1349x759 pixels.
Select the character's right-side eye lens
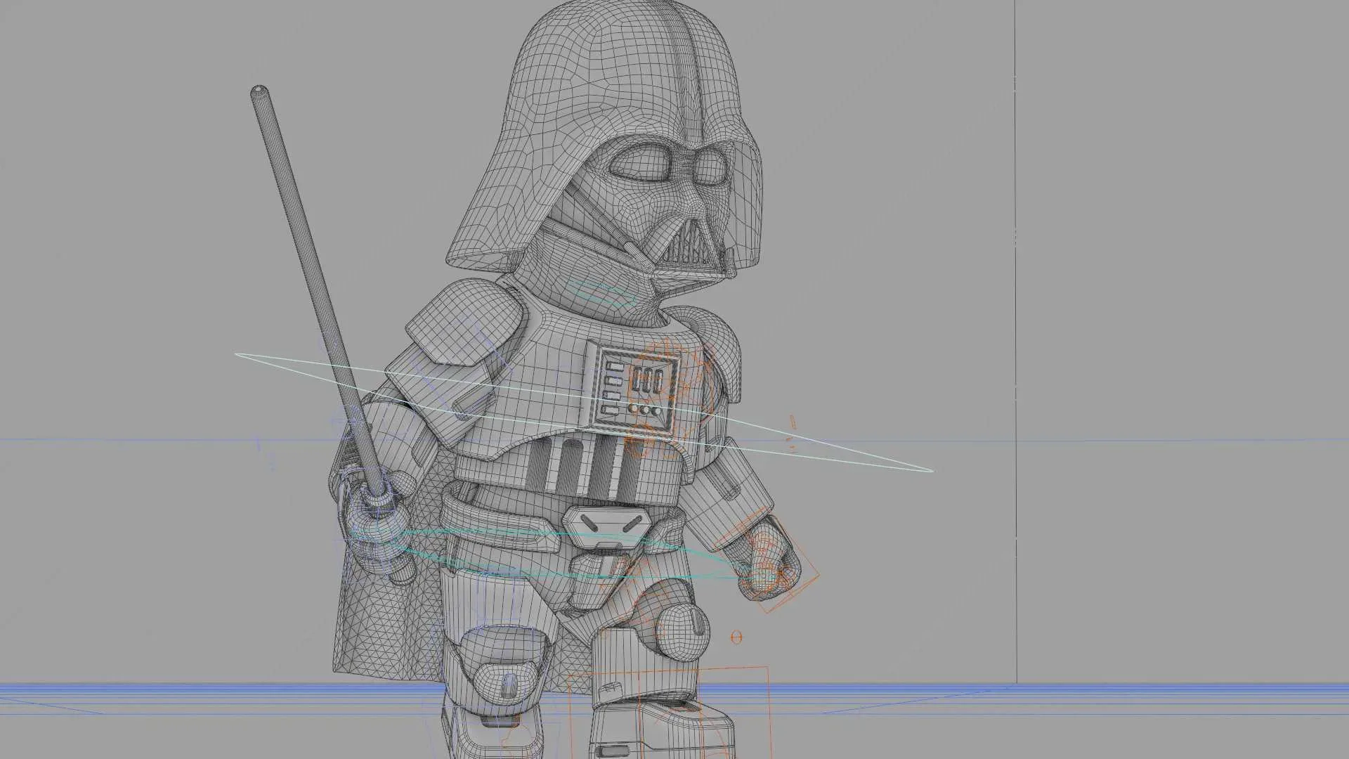coord(639,163)
